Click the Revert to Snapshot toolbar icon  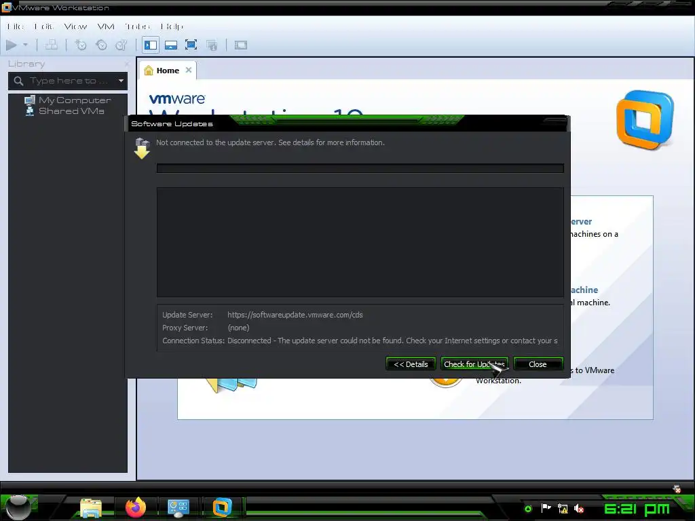(x=102, y=45)
